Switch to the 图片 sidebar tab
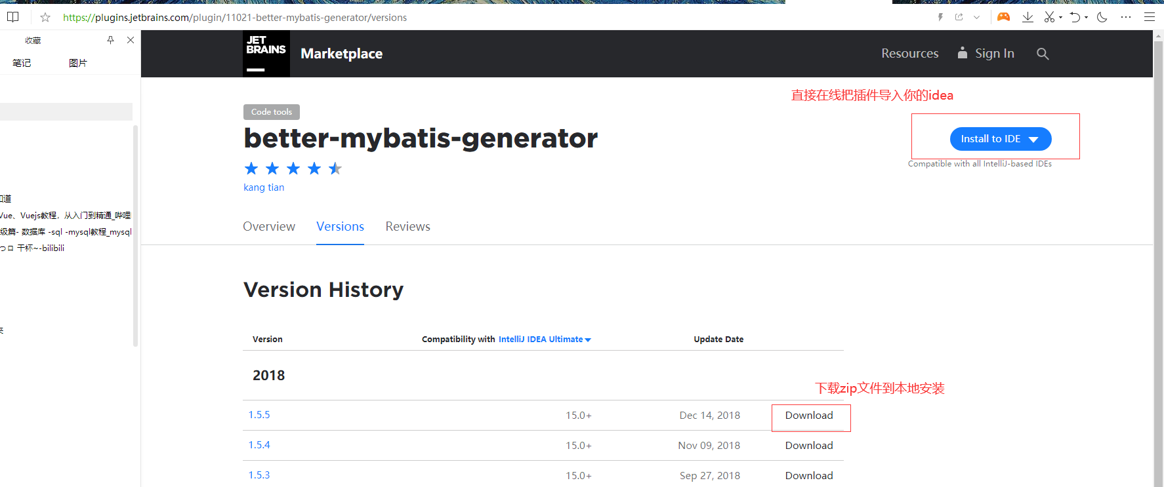1164x487 pixels. (78, 63)
